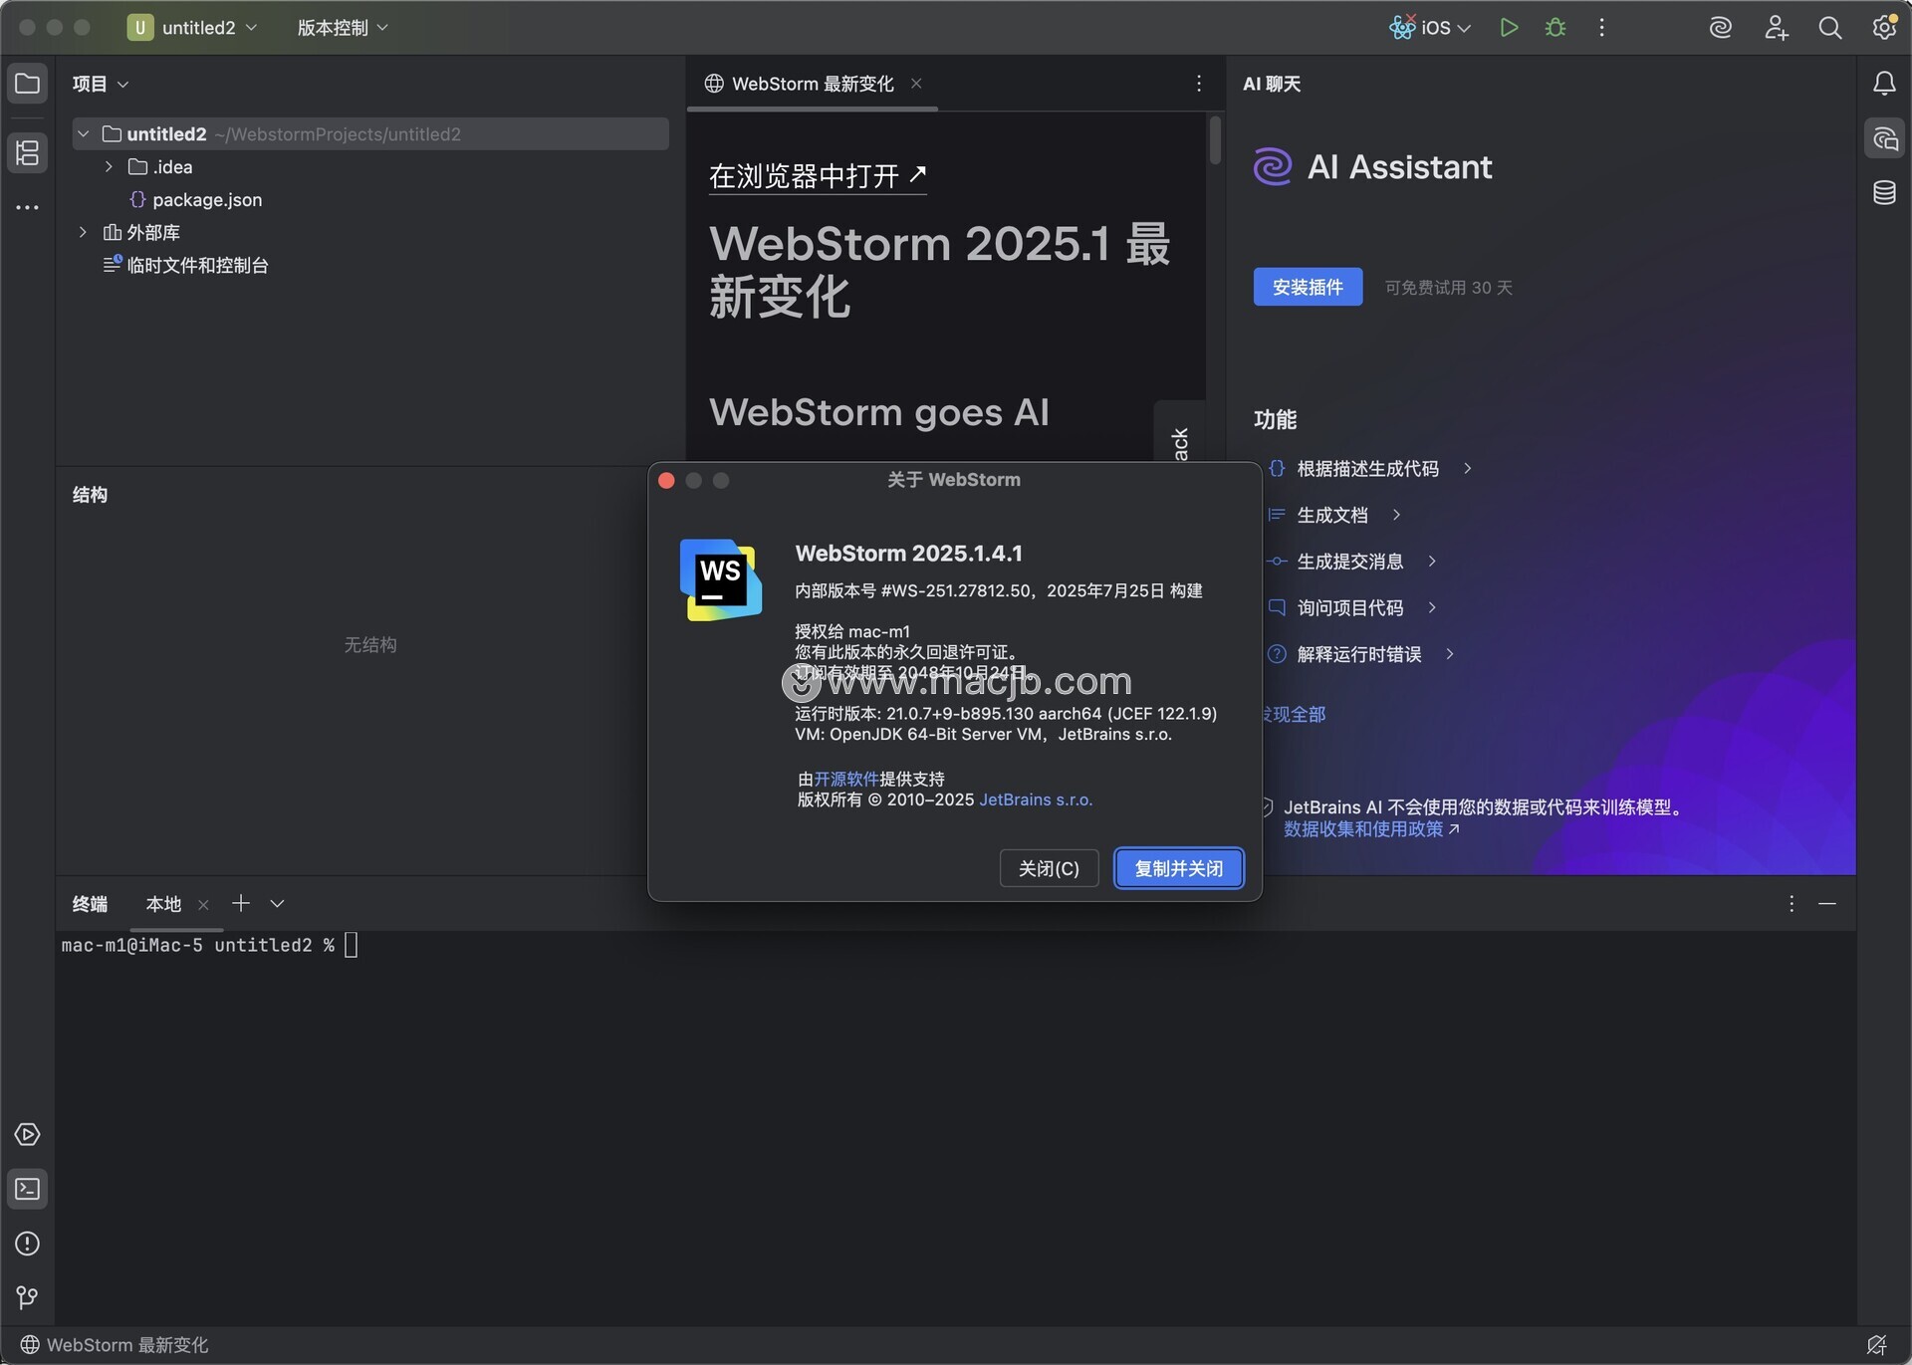Close the 本地 terminal tab
This screenshot has width=1912, height=1365.
click(x=203, y=905)
